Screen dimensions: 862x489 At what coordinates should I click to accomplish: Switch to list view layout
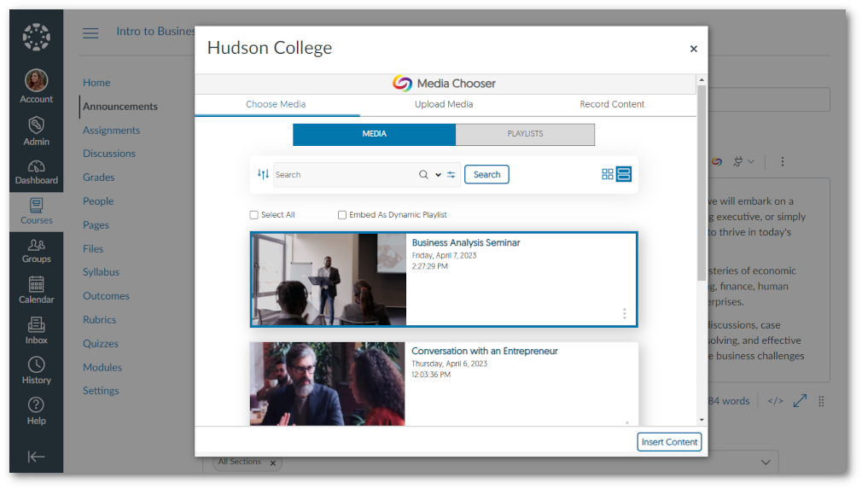[624, 174]
